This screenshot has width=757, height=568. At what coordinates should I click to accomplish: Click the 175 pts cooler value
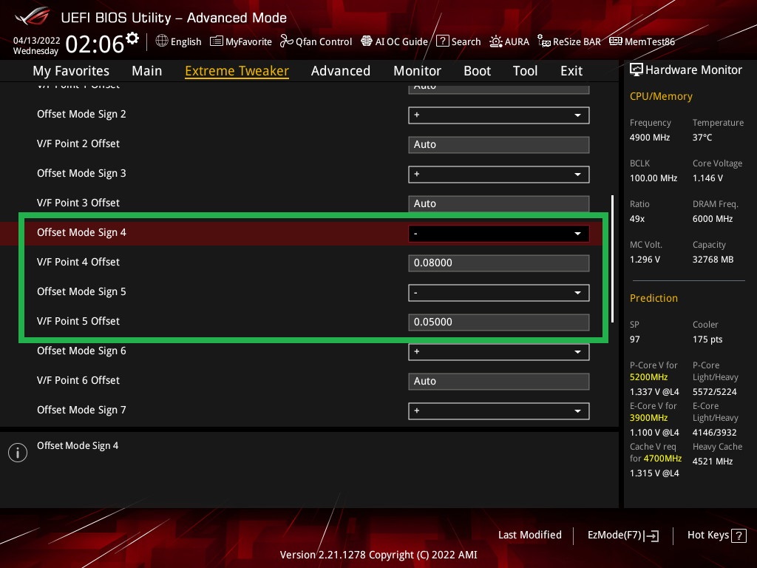(707, 339)
